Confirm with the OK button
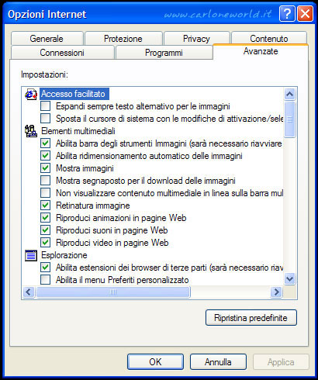 click(155, 362)
